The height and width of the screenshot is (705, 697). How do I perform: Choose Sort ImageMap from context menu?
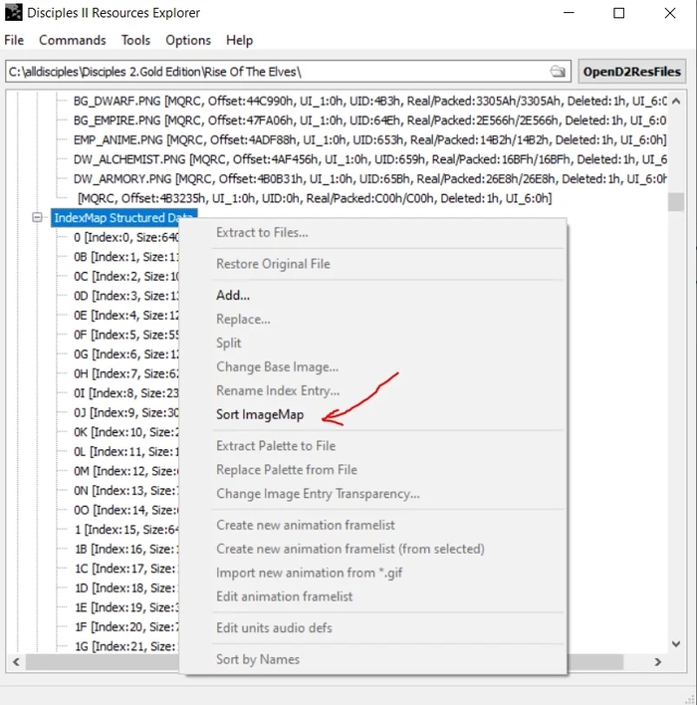click(260, 414)
